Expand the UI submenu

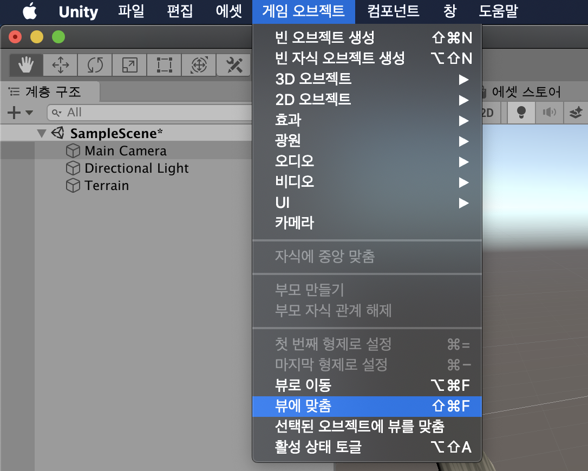tap(367, 203)
